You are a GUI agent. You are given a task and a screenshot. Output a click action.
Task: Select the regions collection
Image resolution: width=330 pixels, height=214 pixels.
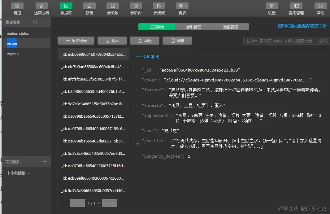[13, 53]
